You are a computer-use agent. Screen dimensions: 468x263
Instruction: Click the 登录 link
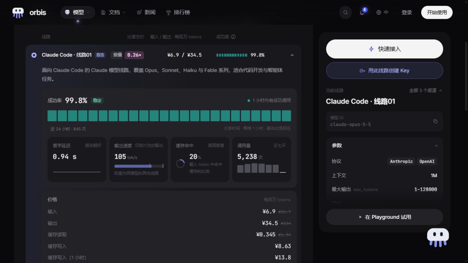(407, 13)
